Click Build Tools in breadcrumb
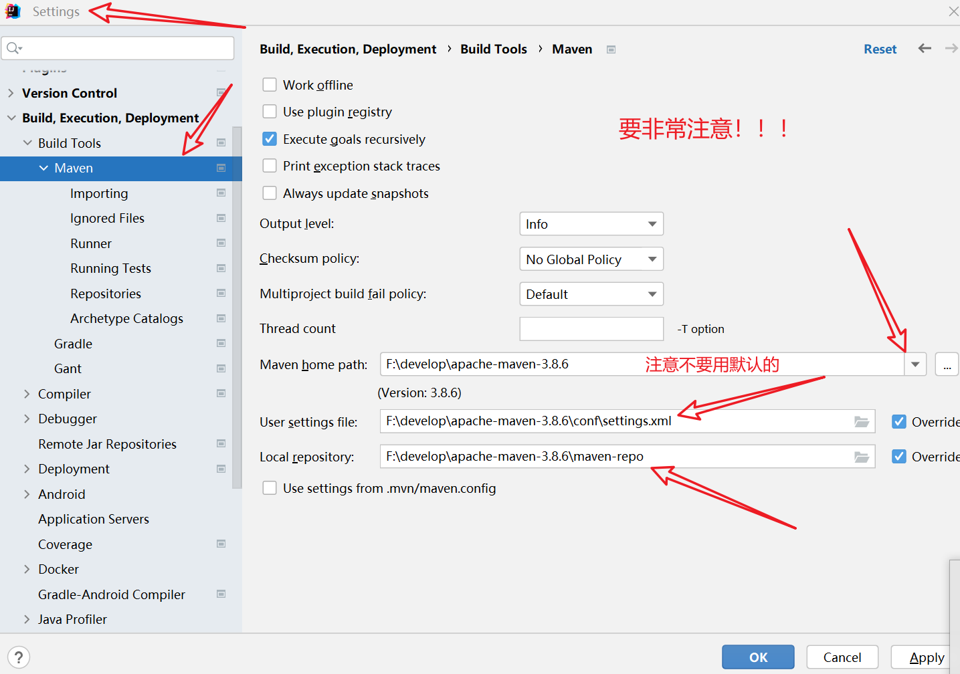Screen dimensions: 960x674 pos(494,49)
